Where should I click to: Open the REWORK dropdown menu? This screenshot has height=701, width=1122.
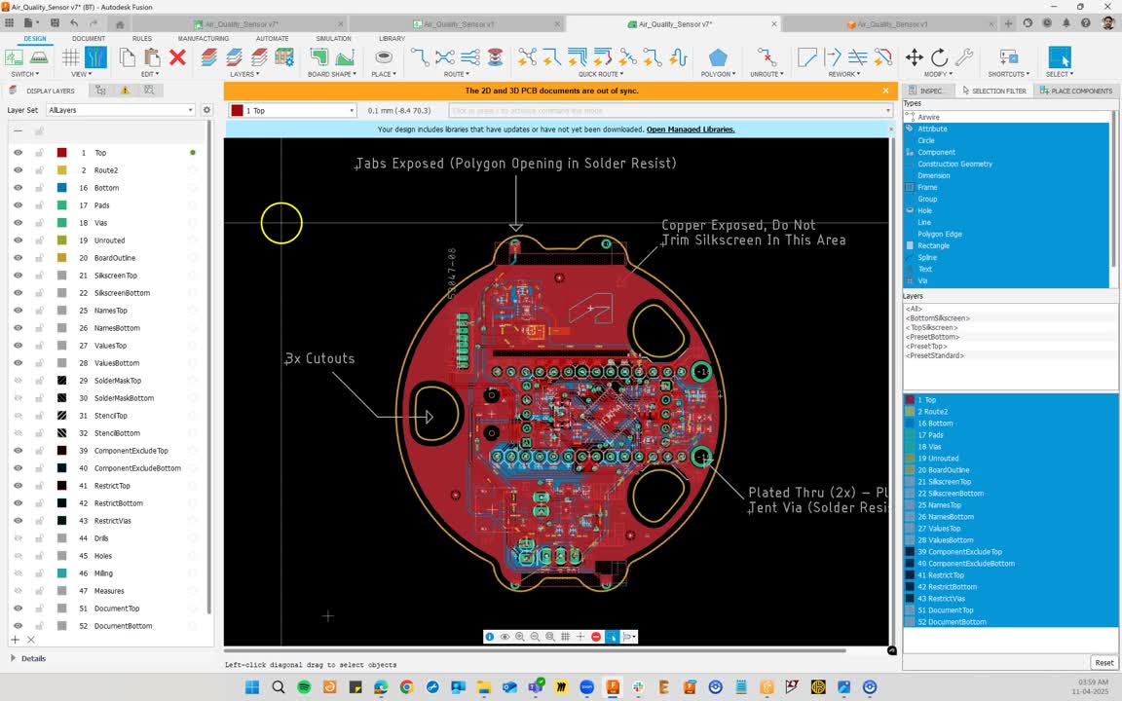[x=844, y=74]
